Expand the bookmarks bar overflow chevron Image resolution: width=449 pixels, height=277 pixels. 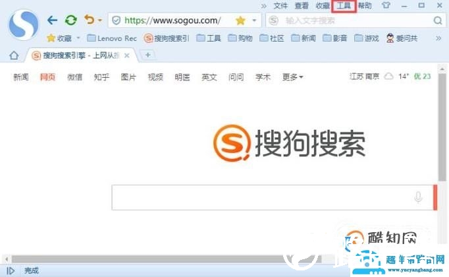pos(438,38)
